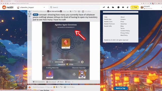
Task: Open the Reddit App footer link
Action: pyautogui.click(x=108, y=19)
